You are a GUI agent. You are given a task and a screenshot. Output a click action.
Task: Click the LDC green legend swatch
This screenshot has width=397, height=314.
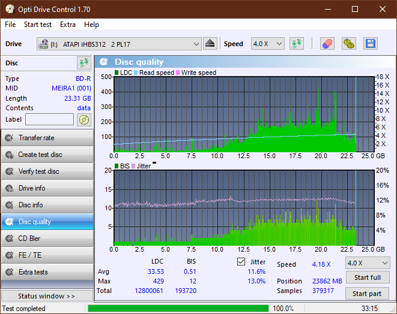point(117,73)
